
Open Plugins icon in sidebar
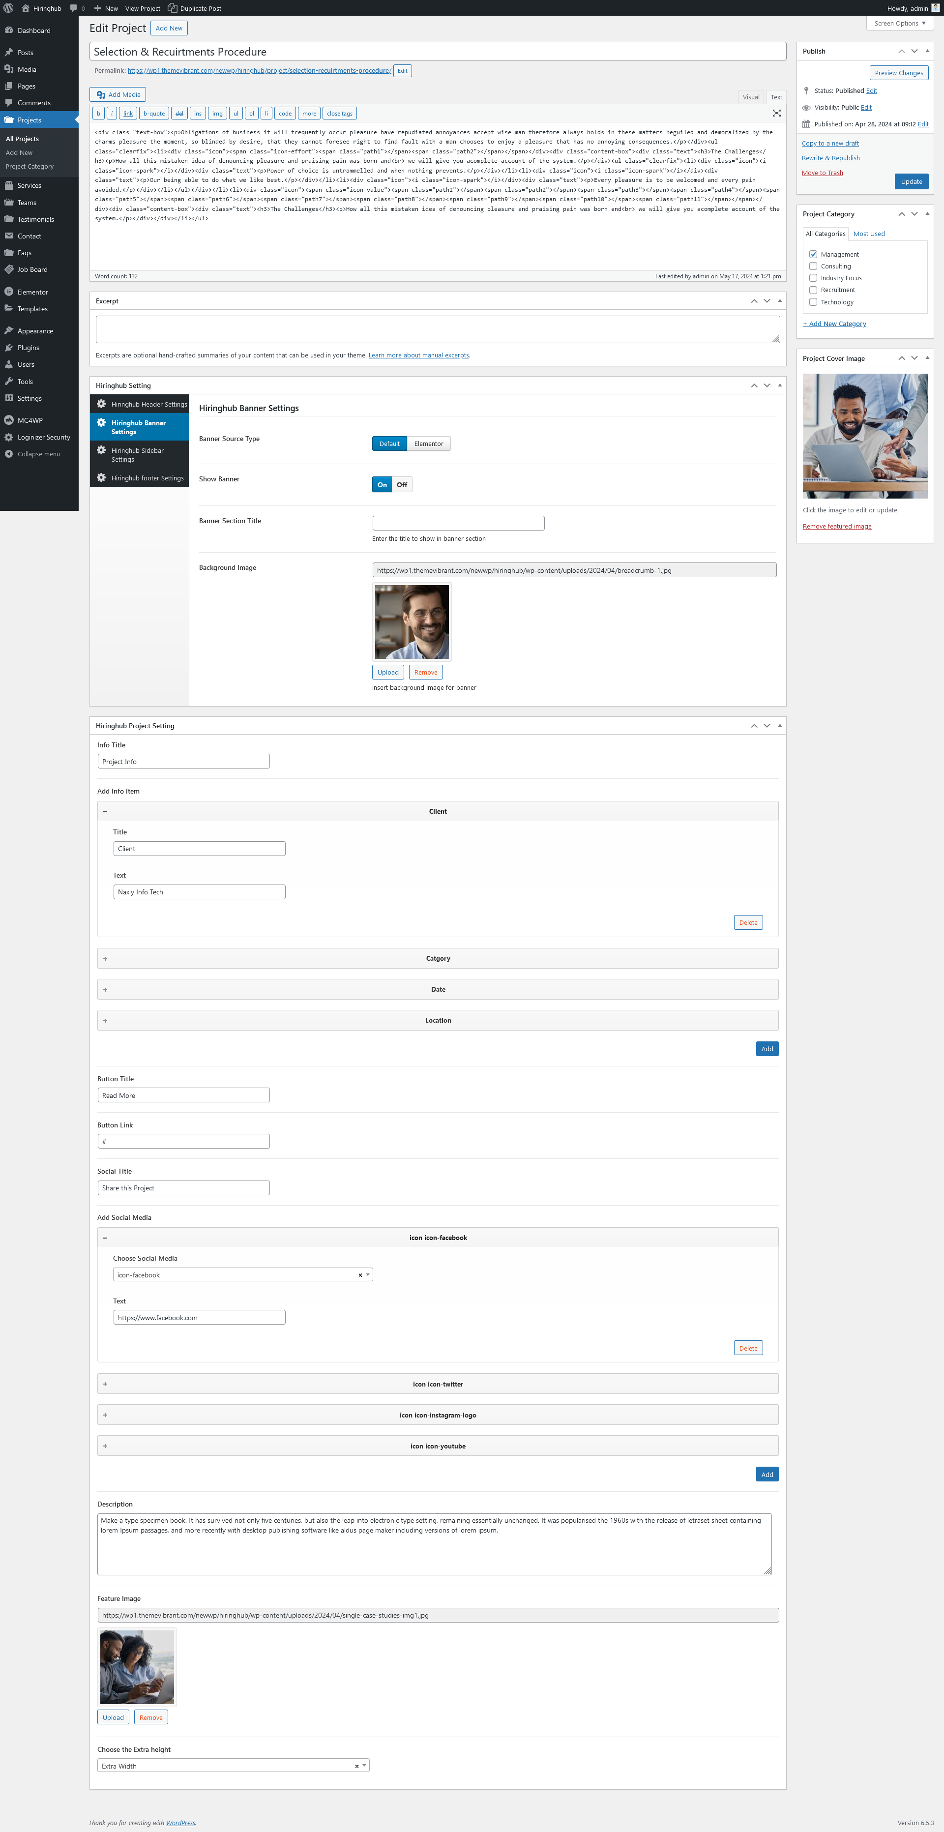click(x=8, y=348)
